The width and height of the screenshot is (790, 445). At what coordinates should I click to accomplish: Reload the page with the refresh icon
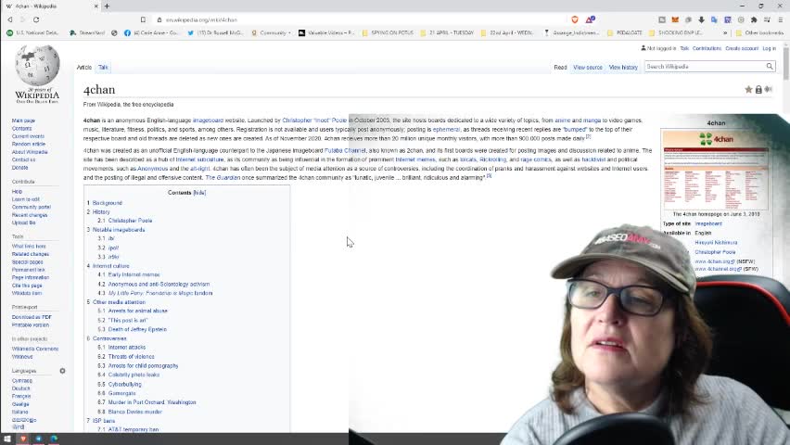coord(36,19)
